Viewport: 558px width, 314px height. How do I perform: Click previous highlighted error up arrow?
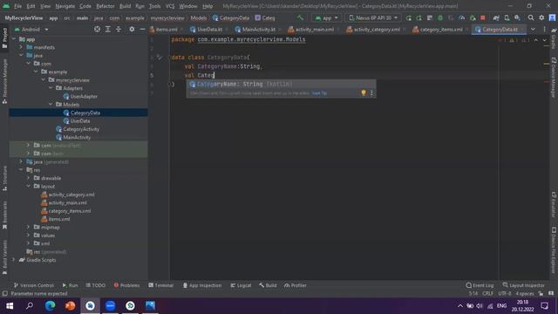(x=535, y=40)
